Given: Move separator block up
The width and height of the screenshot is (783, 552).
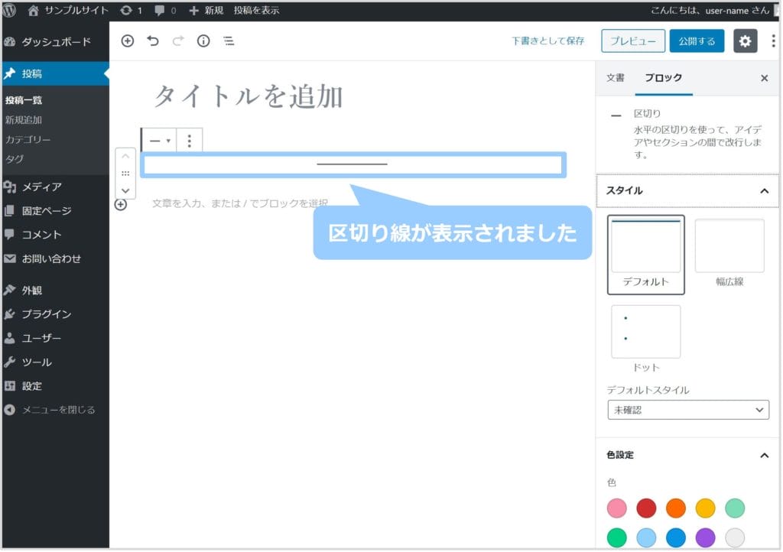Looking at the screenshot, I should pyautogui.click(x=125, y=157).
